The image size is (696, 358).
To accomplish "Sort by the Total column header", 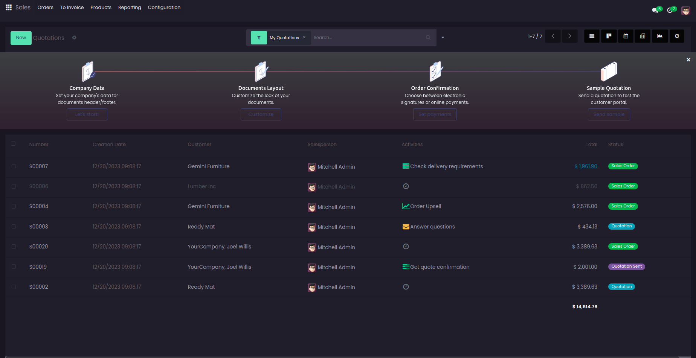I will 591,145.
